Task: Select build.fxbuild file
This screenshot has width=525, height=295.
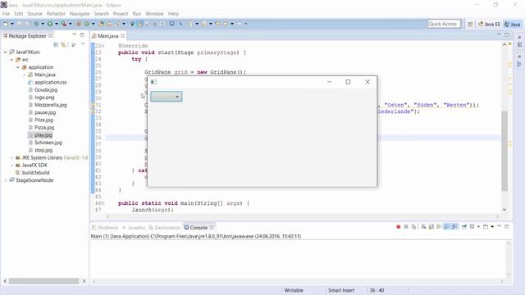Action: point(35,173)
